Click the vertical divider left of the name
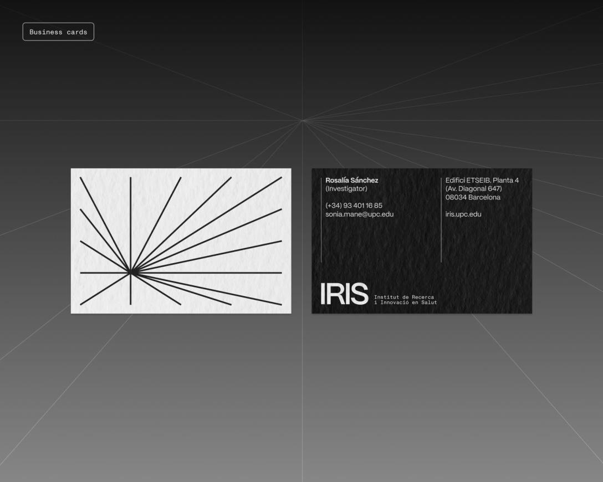 [321, 220]
